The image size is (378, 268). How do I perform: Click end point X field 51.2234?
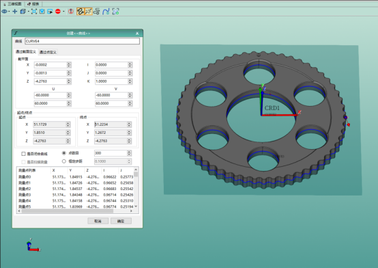[111, 124]
